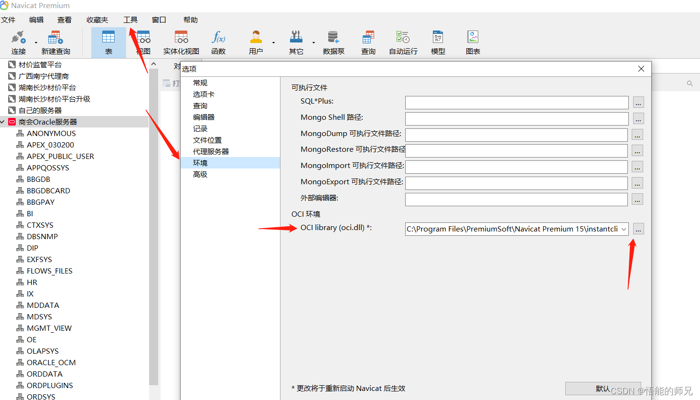Open the 收藏夹 (Favorites) menu
700x400 pixels.
tap(97, 20)
